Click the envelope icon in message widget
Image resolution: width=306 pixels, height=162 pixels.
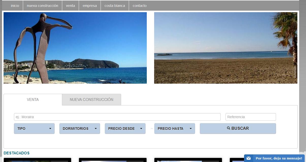249,158
